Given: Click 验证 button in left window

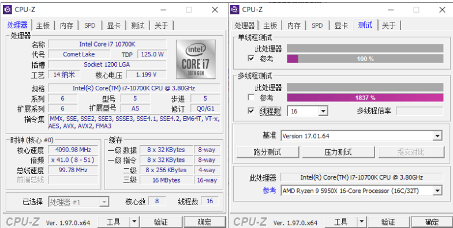Looking at the screenshot, I should pos(161,222).
